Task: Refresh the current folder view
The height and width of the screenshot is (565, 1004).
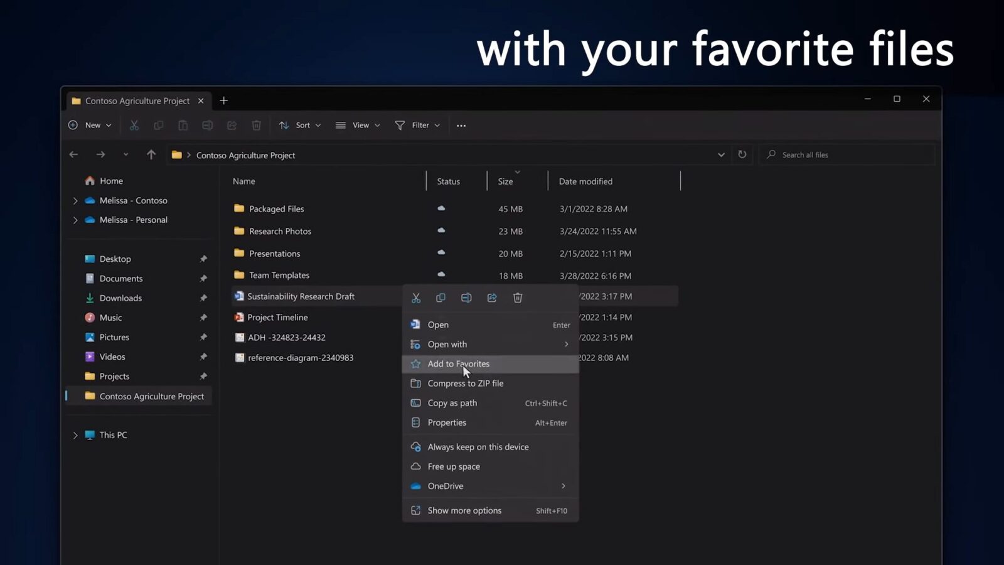Action: 742,154
